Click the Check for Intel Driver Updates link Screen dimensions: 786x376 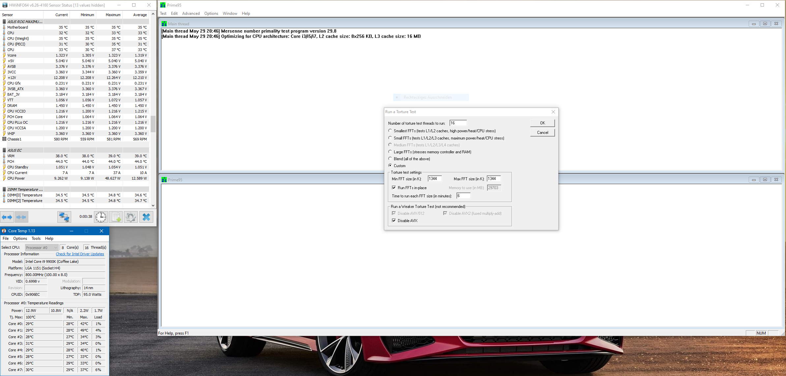click(x=80, y=254)
